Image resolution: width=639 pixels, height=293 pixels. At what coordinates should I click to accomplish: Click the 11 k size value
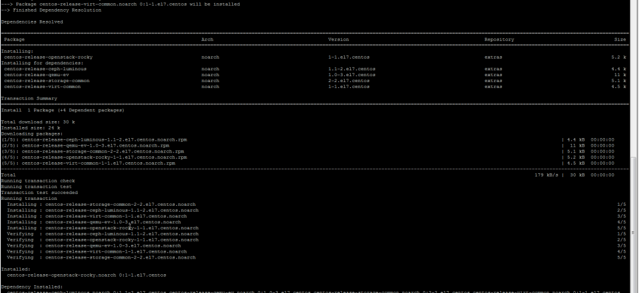[x=620, y=75]
